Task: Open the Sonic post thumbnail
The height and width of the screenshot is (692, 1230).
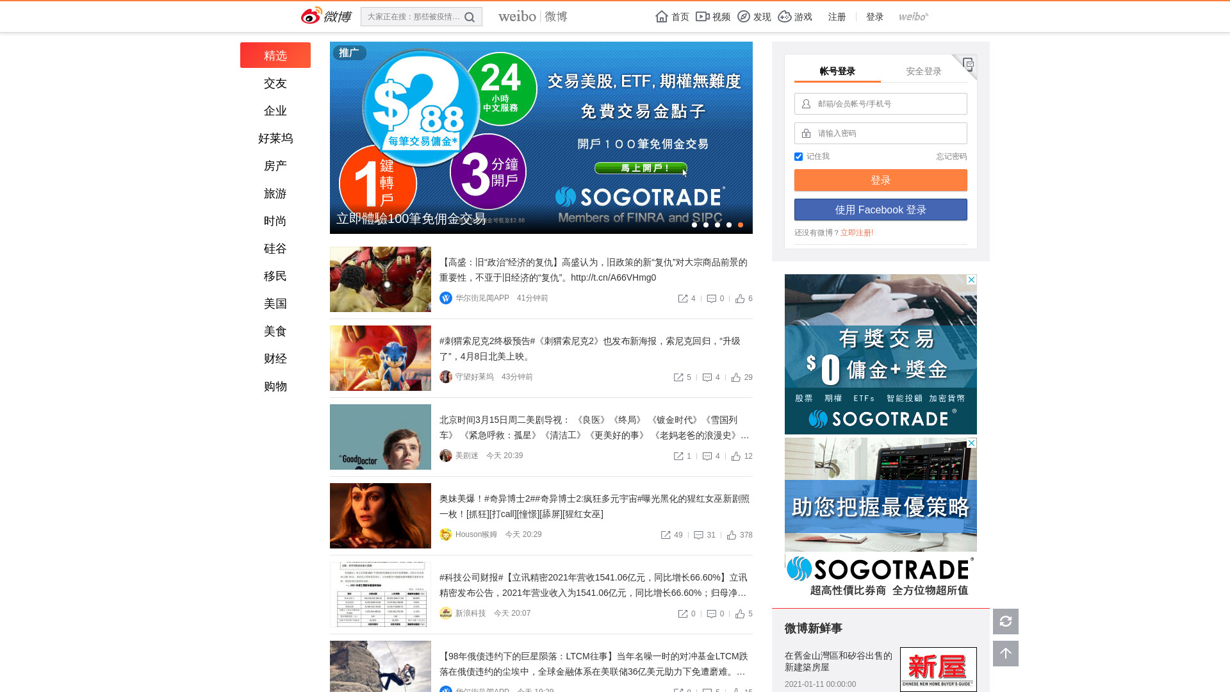Action: [381, 358]
